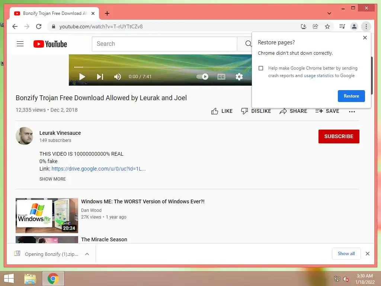Click the address bar URL
381x286 pixels.
coord(101,26)
